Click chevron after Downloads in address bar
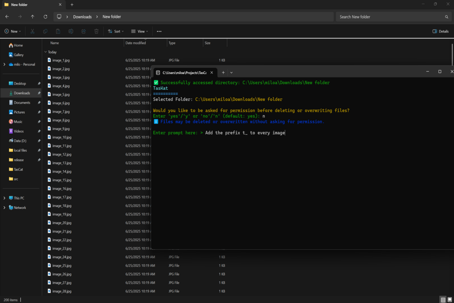454x303 pixels. 97,17
